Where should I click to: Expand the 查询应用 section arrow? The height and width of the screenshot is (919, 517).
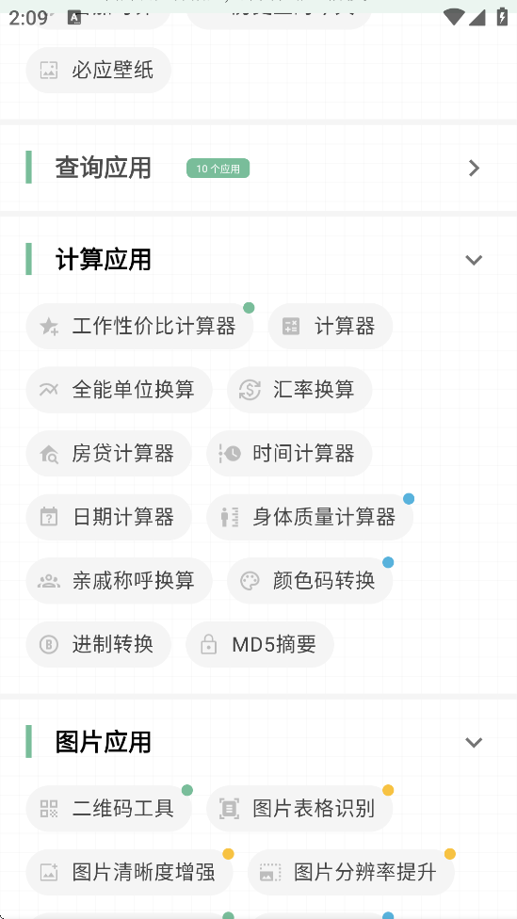click(474, 169)
